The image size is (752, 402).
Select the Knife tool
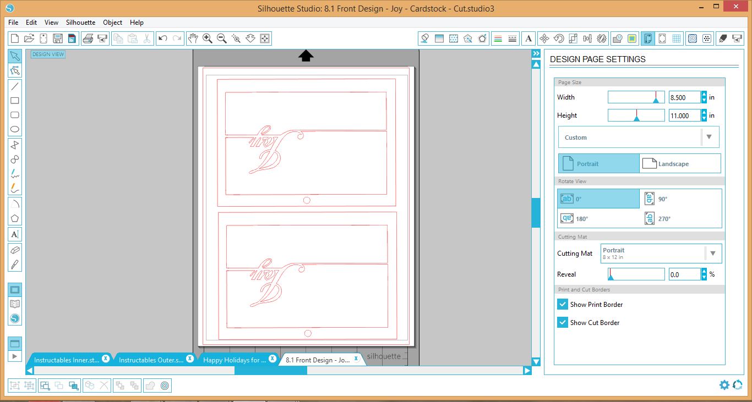pyautogui.click(x=15, y=264)
